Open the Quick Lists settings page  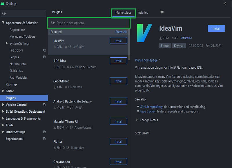[x=16, y=71]
